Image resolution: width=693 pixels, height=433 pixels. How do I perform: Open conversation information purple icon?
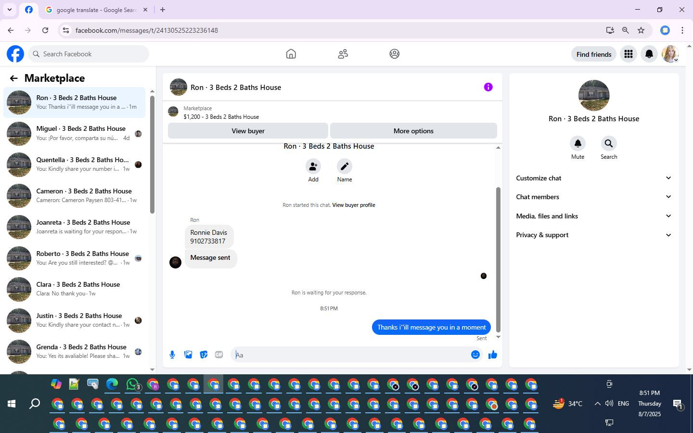tap(488, 87)
